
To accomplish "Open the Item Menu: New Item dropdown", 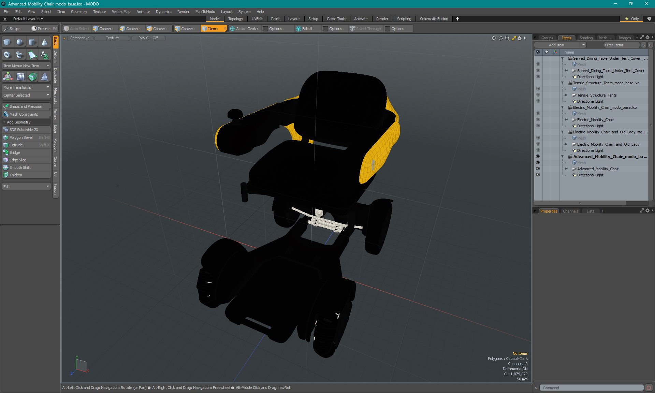I will point(26,66).
